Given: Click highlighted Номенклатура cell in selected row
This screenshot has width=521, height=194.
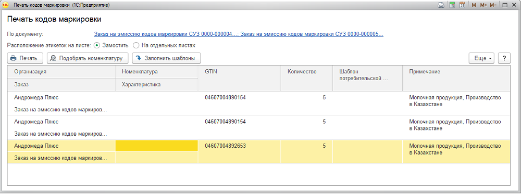Looking at the screenshot, I should point(156,146).
